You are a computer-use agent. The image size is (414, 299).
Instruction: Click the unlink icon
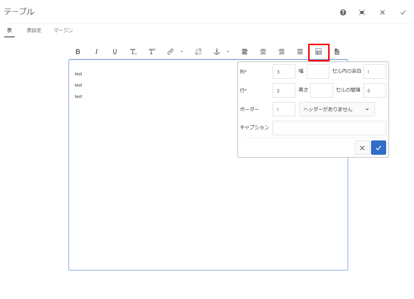coord(198,52)
